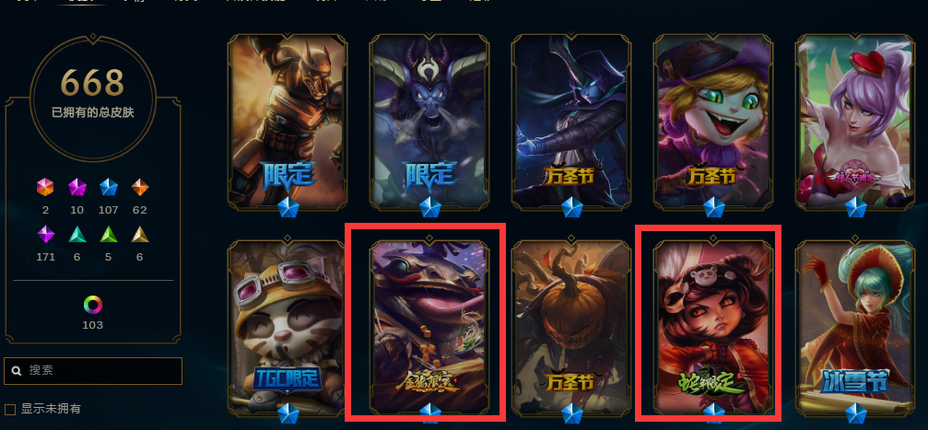
Task: Click the rainbow chroma ring icon showing 103
Action: point(92,305)
